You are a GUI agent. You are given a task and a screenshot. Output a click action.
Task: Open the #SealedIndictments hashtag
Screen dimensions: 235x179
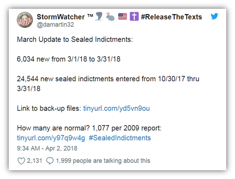click(x=120, y=138)
